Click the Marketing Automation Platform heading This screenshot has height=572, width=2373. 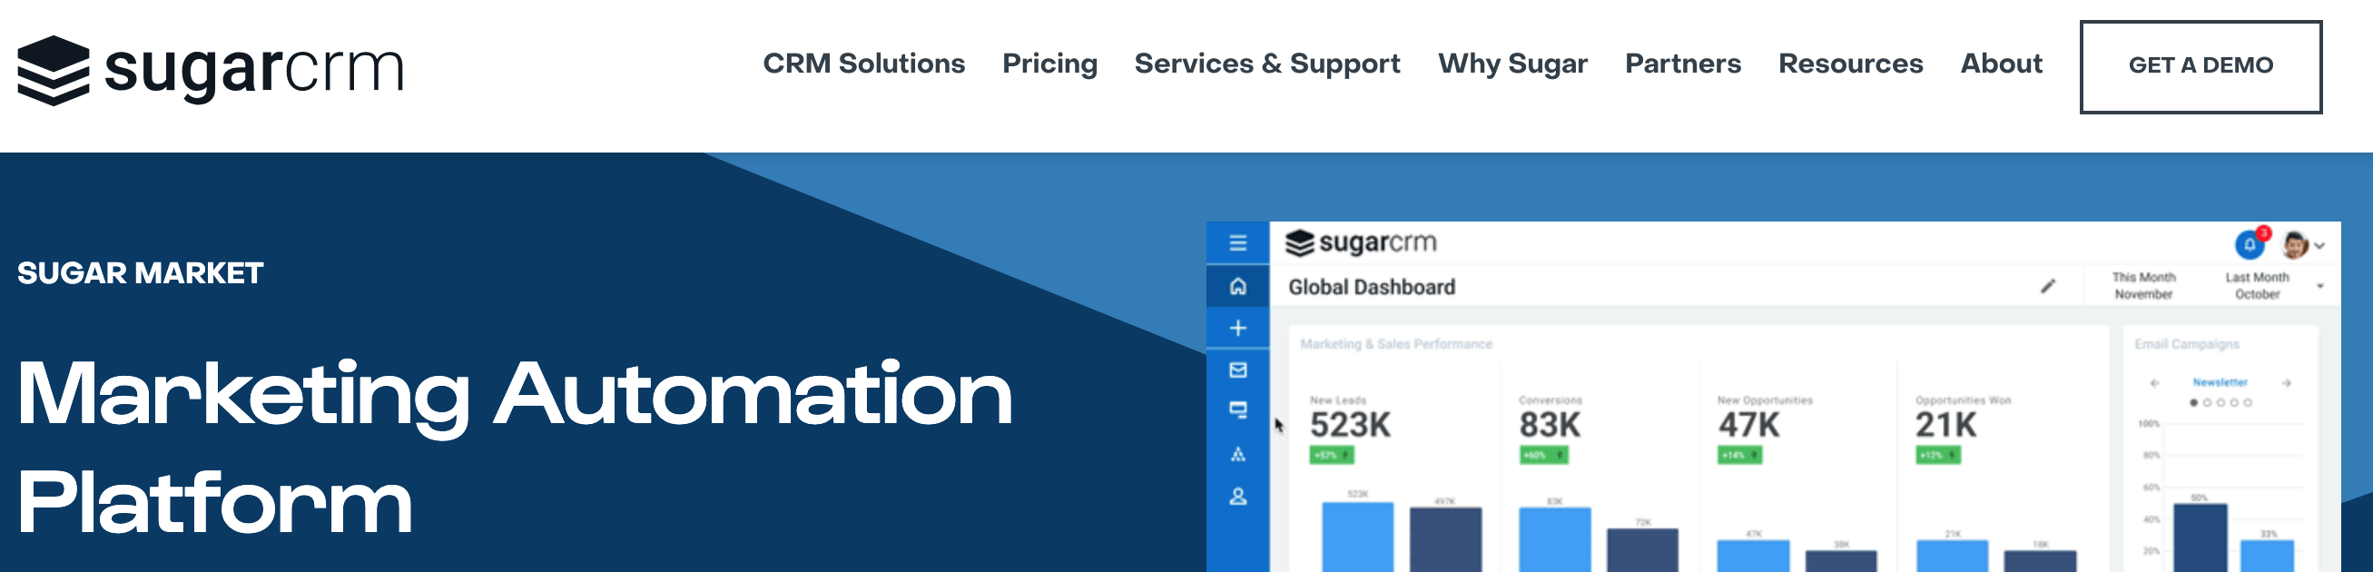(x=515, y=448)
